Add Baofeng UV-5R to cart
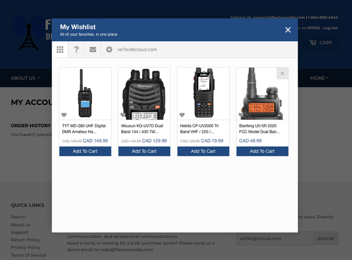This screenshot has width=352, height=260. (262, 151)
